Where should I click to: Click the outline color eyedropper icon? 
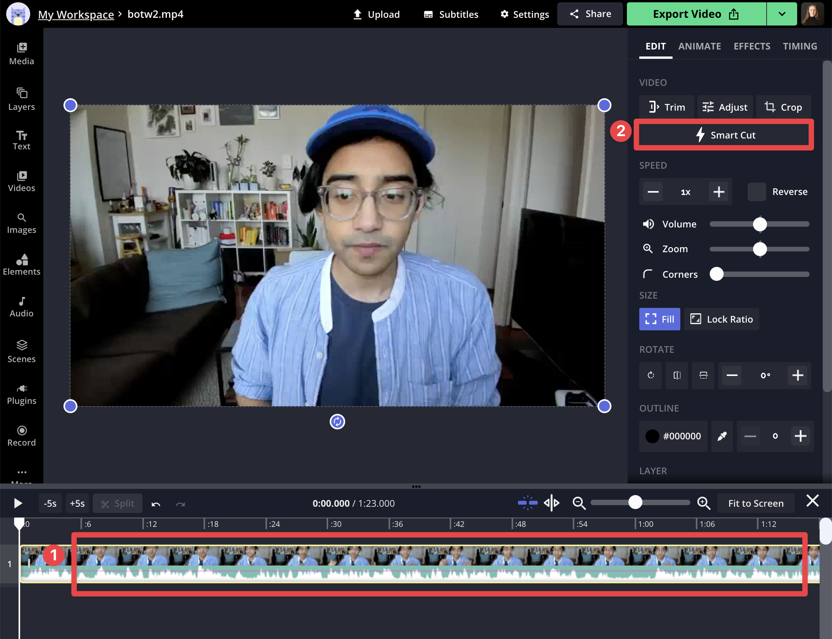[722, 436]
